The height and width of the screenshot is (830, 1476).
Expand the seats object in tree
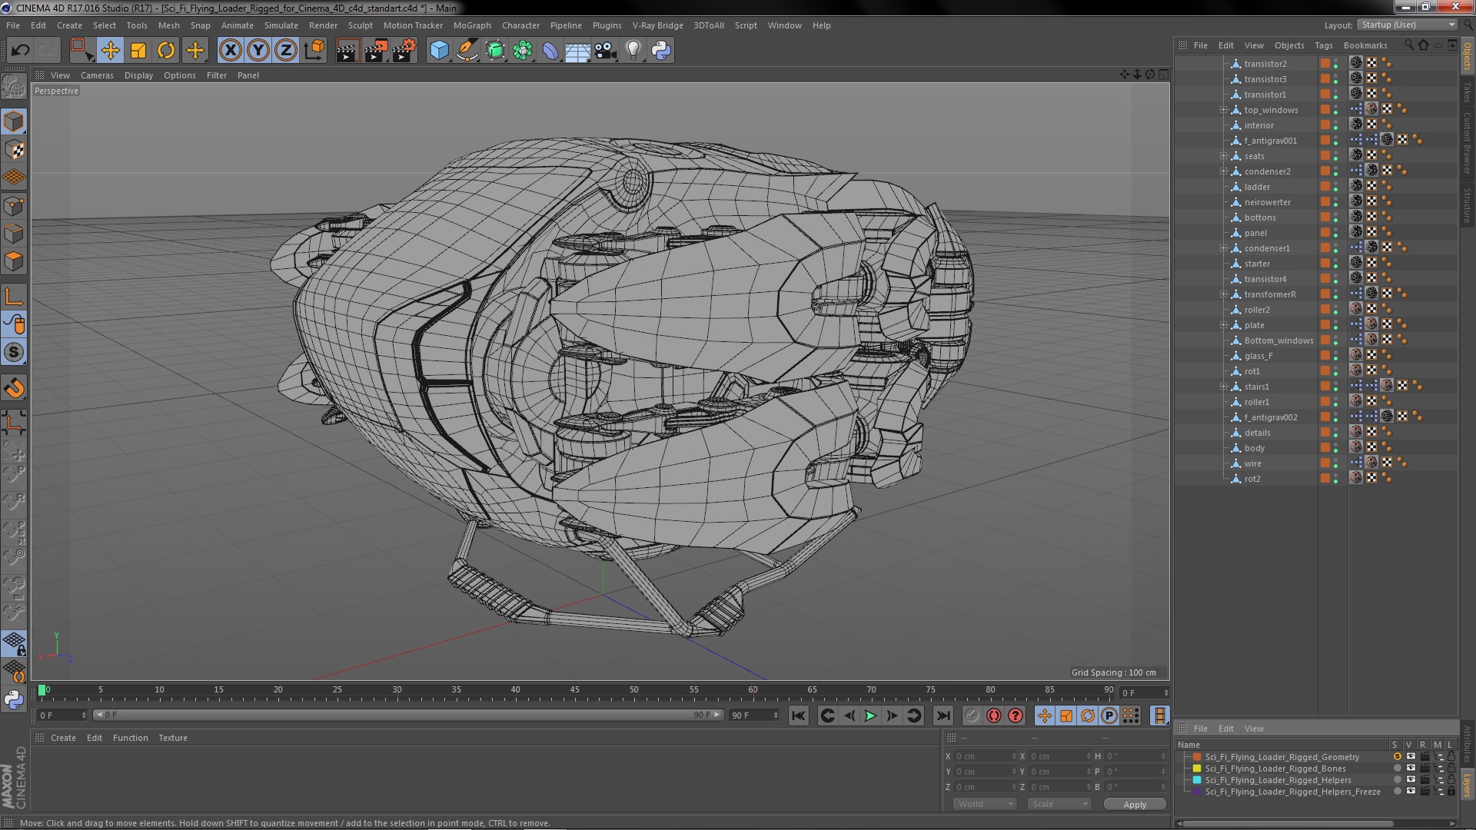[1224, 156]
